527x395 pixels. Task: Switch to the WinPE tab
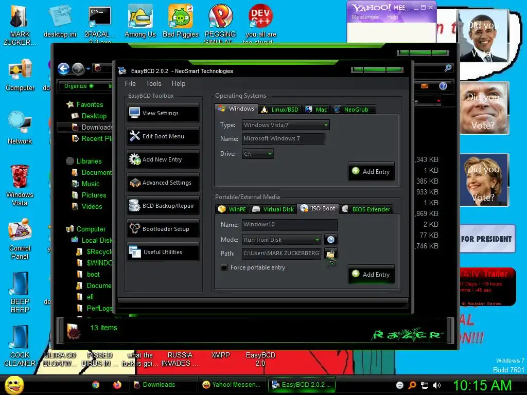232,209
